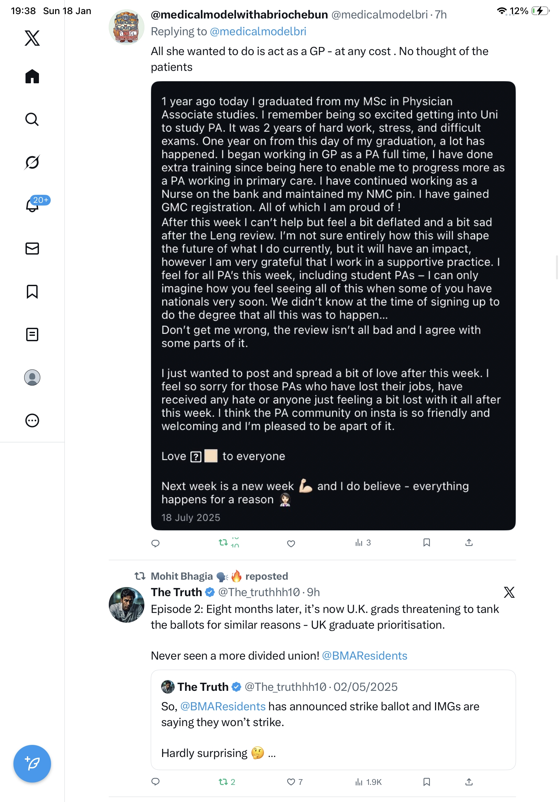
Task: Open Direct Messages envelope
Action: click(32, 248)
